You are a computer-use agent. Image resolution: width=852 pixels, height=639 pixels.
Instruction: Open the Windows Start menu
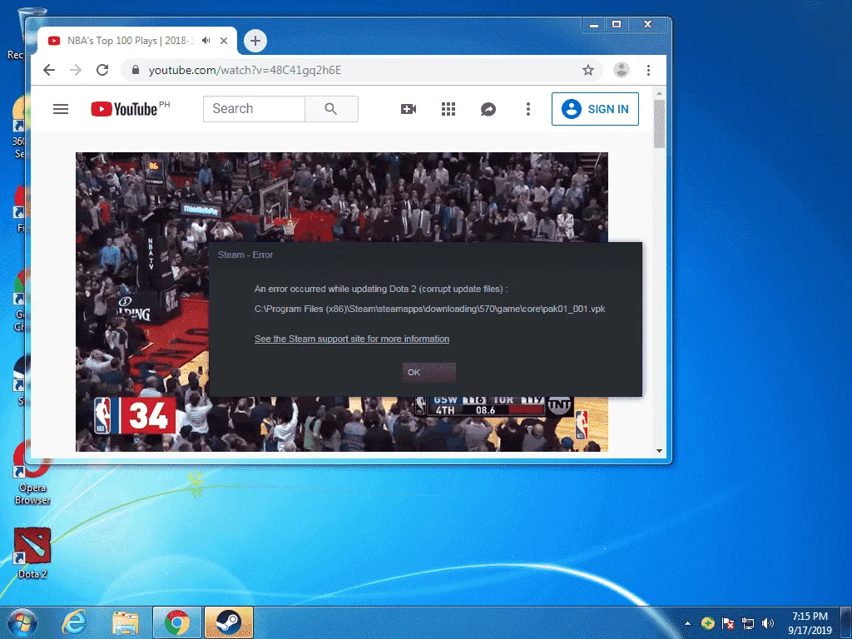click(x=22, y=622)
